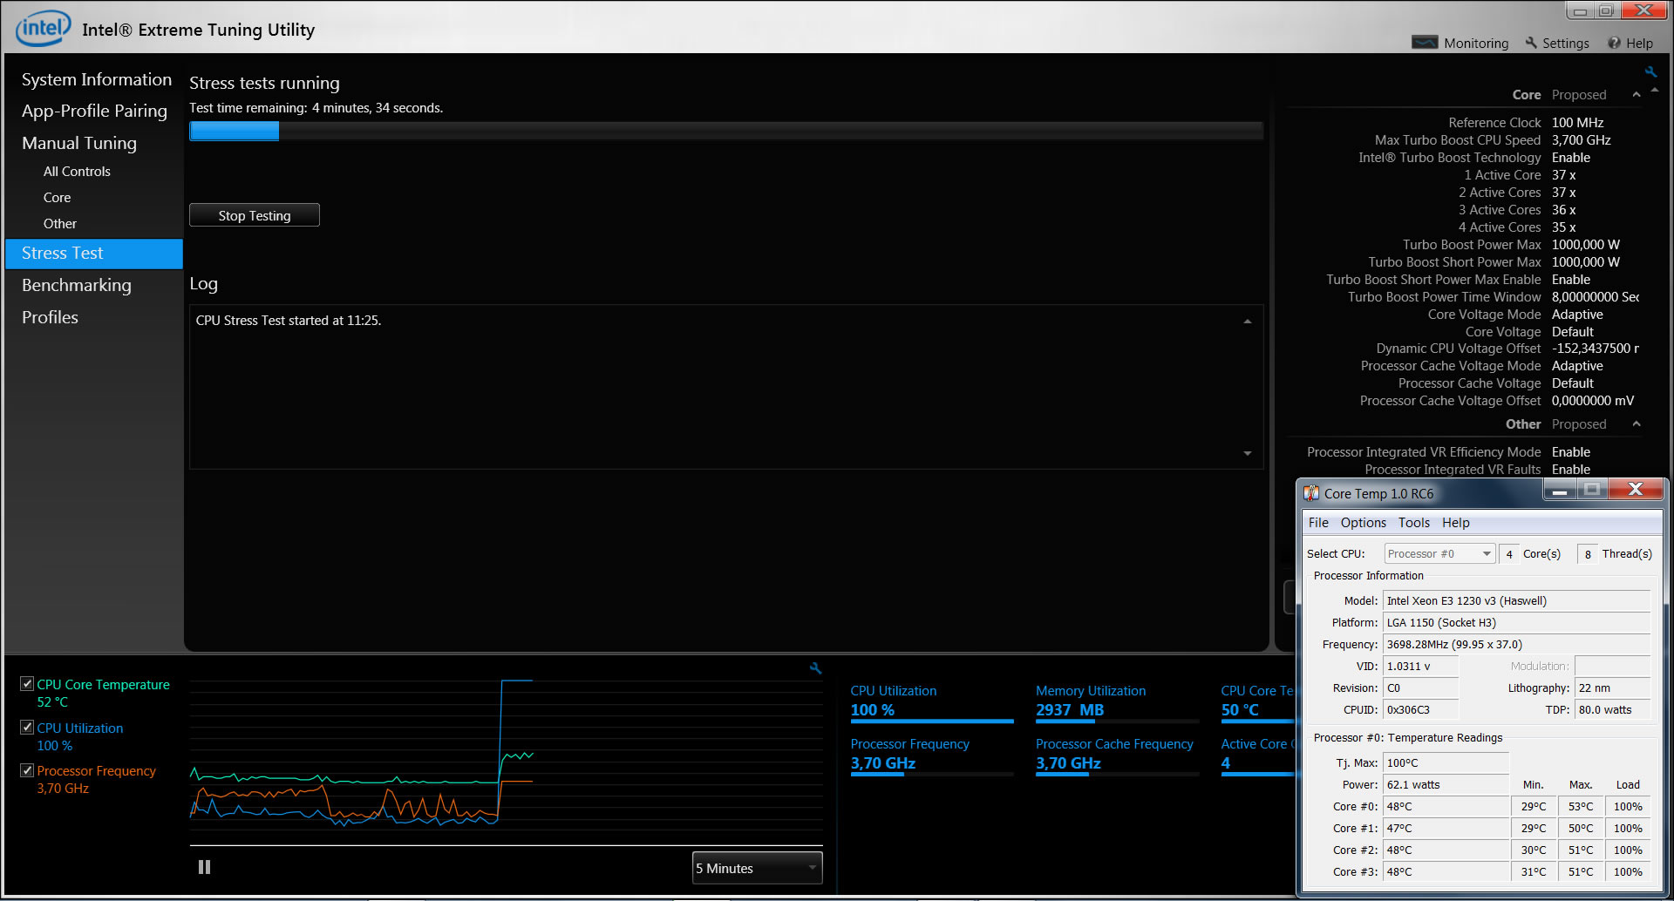This screenshot has height=901, width=1674.
Task: Click the Core #0 temperature reading
Action: (x=1446, y=807)
